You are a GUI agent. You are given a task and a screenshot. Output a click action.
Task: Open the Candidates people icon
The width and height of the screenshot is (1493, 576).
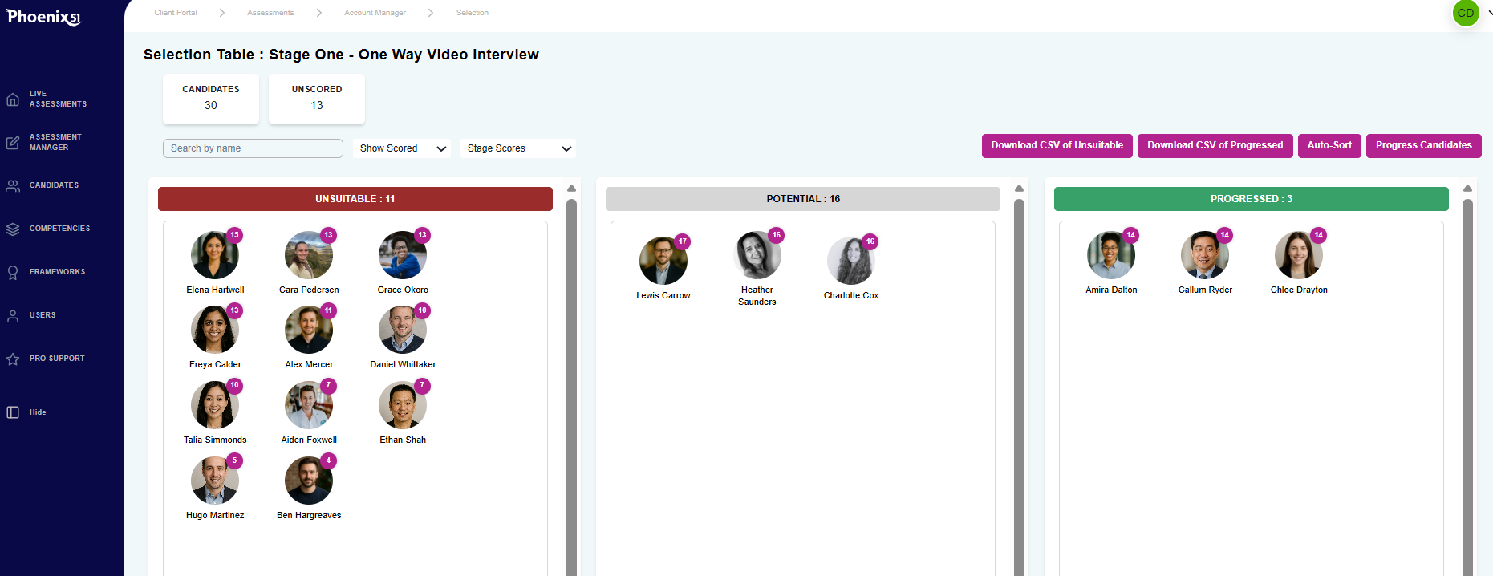13,186
